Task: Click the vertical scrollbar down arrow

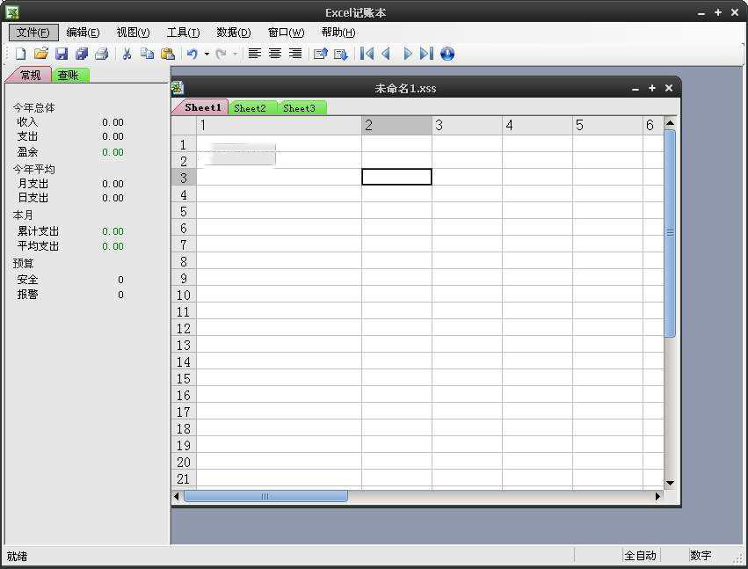Action: pos(670,483)
